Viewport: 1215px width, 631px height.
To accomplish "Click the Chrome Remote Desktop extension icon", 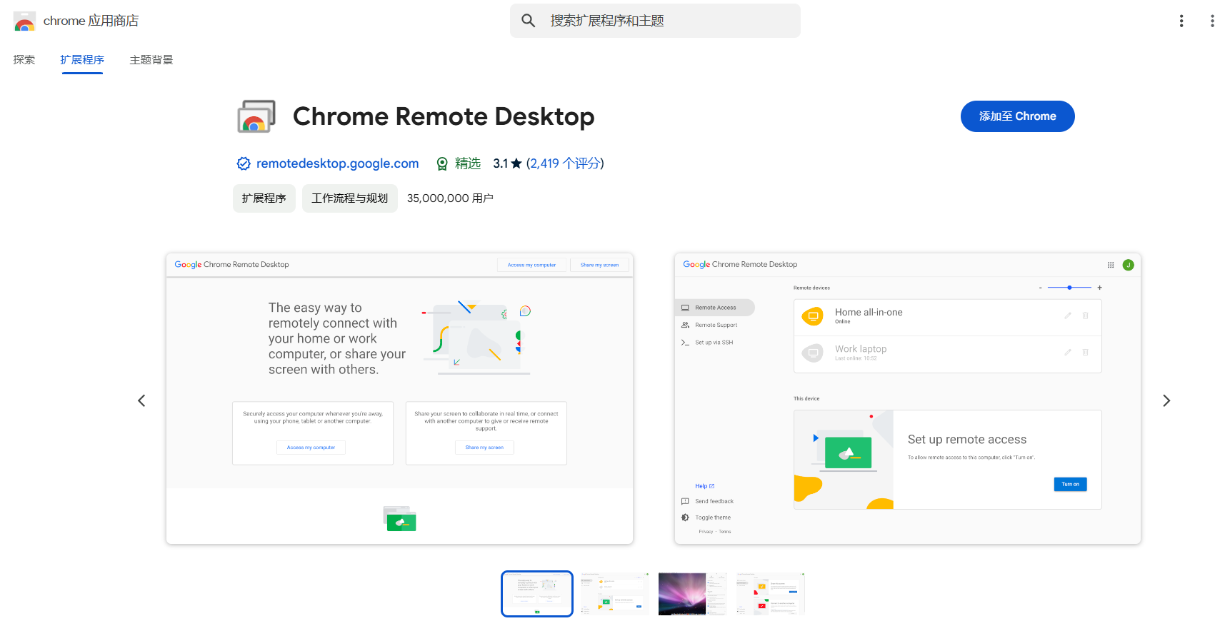I will click(256, 116).
